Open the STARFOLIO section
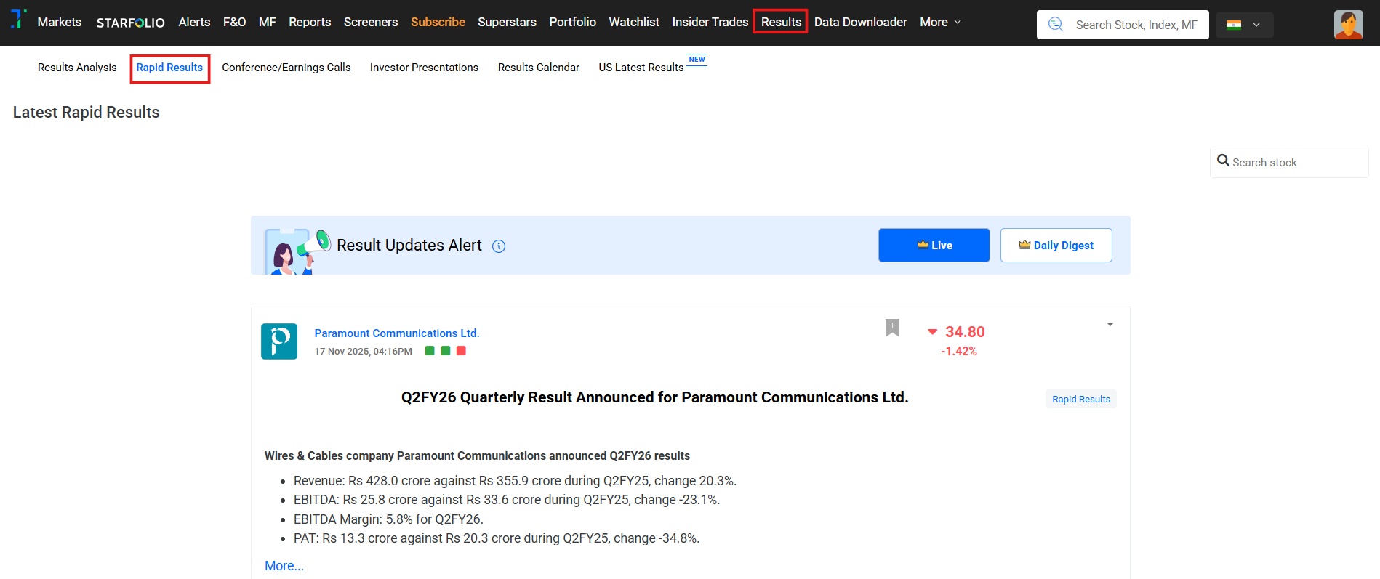Image resolution: width=1380 pixels, height=579 pixels. pos(131,23)
